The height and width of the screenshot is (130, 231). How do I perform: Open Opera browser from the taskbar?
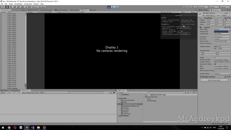pos(15,127)
